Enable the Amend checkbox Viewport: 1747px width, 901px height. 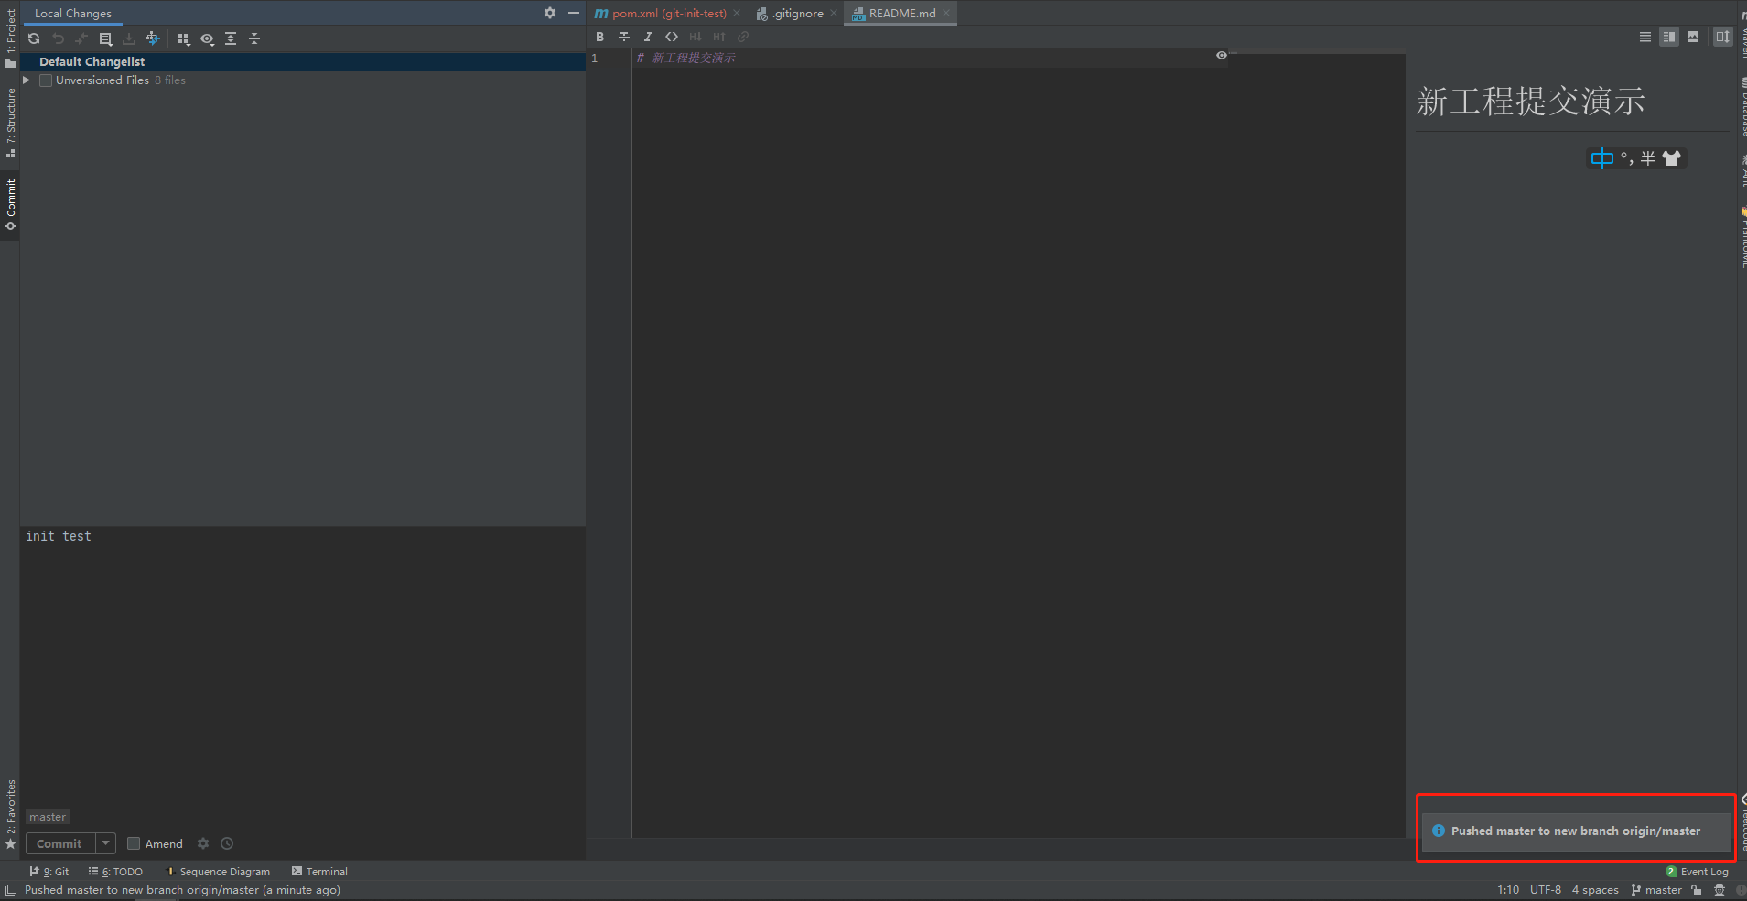click(x=134, y=843)
